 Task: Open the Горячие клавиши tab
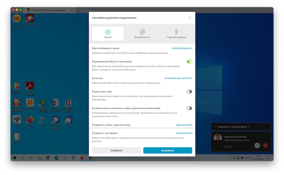tap(176, 33)
